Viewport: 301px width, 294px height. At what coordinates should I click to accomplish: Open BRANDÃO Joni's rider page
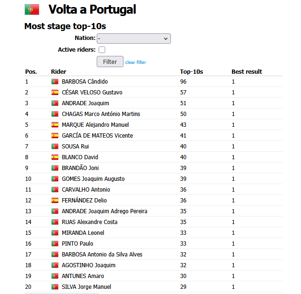point(80,168)
